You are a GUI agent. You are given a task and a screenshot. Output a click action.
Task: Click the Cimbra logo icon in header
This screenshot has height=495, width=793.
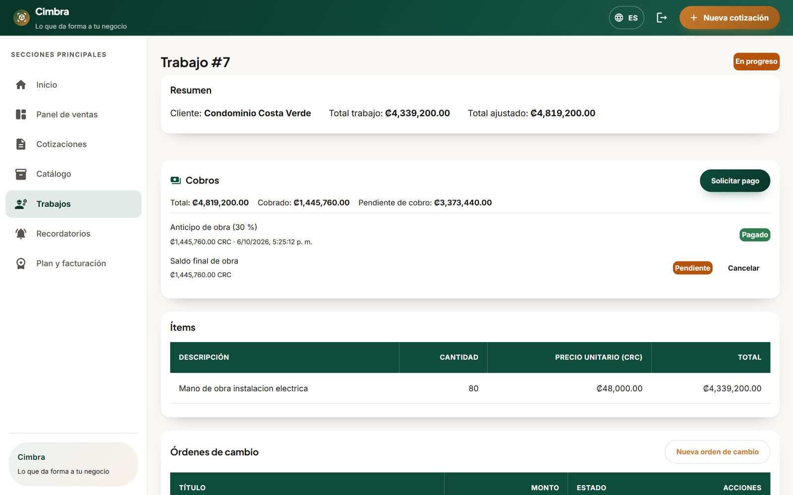coord(21,18)
